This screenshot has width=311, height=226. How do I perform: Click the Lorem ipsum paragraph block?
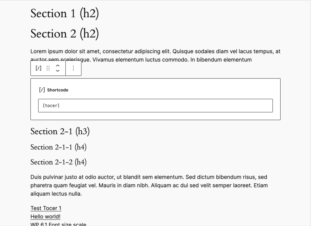coord(155,55)
